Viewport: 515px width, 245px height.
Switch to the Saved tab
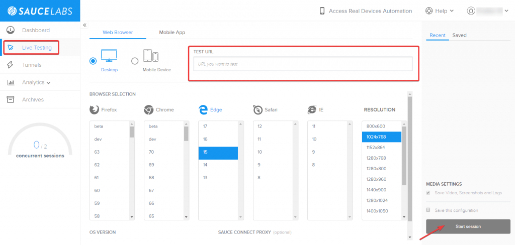point(459,35)
